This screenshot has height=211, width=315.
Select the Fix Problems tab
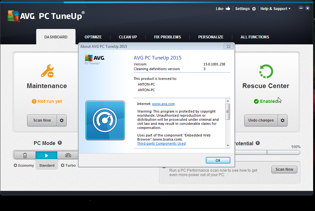point(167,37)
